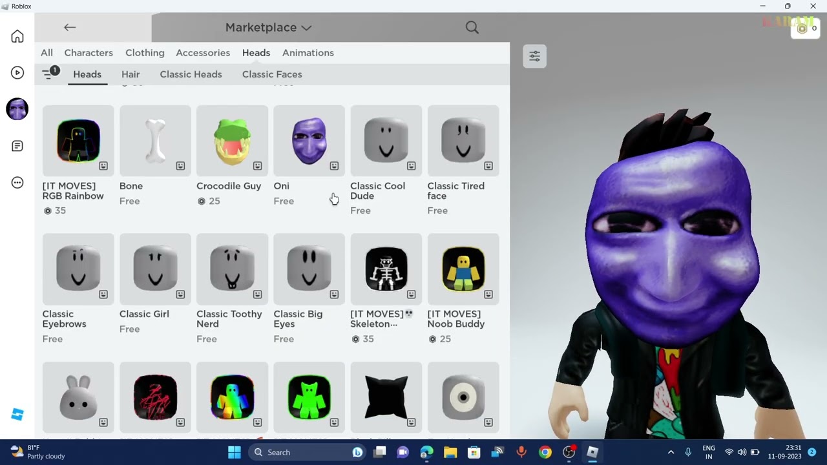Click the [IT MOVES] Noob Buddy name

tap(455, 319)
